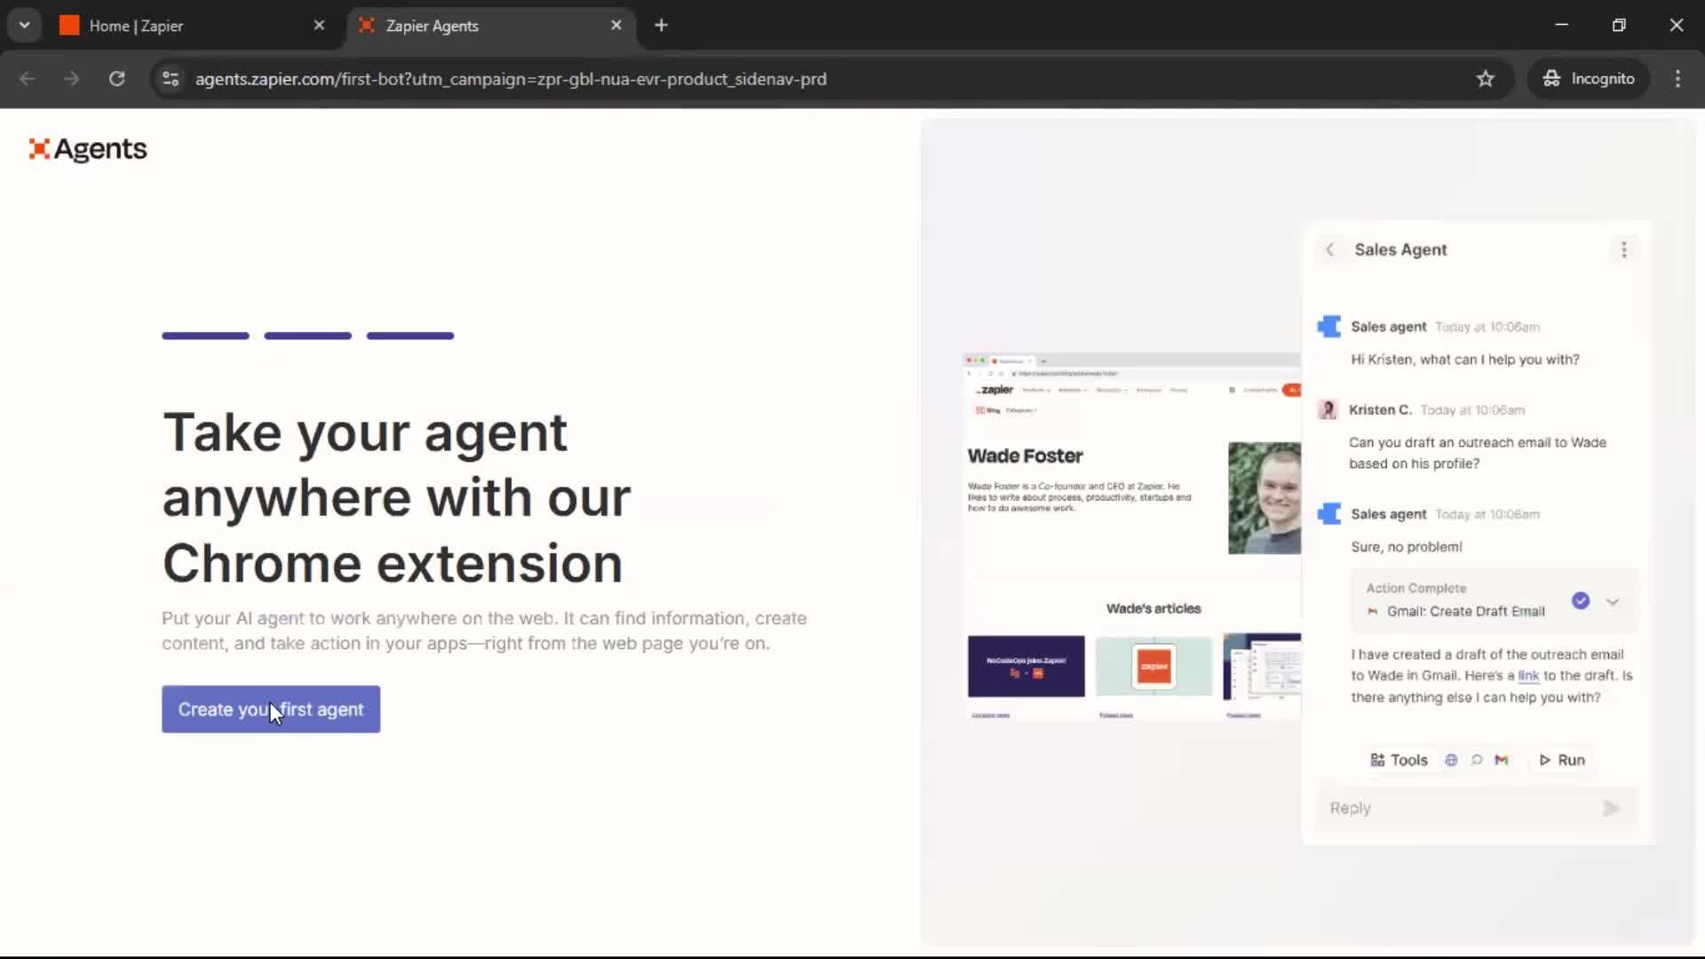Viewport: 1705px width, 959px height.
Task: Click the 'Hi Kristen, what can I help' message
Action: pos(1465,360)
